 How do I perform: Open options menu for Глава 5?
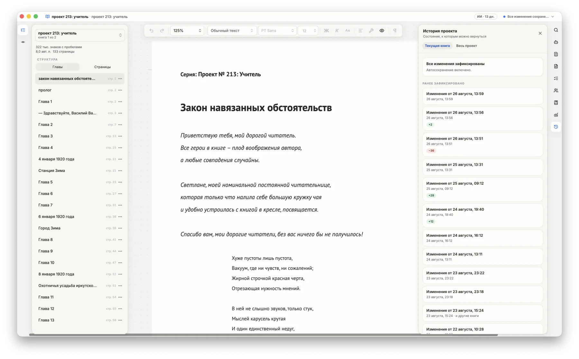pyautogui.click(x=120, y=182)
